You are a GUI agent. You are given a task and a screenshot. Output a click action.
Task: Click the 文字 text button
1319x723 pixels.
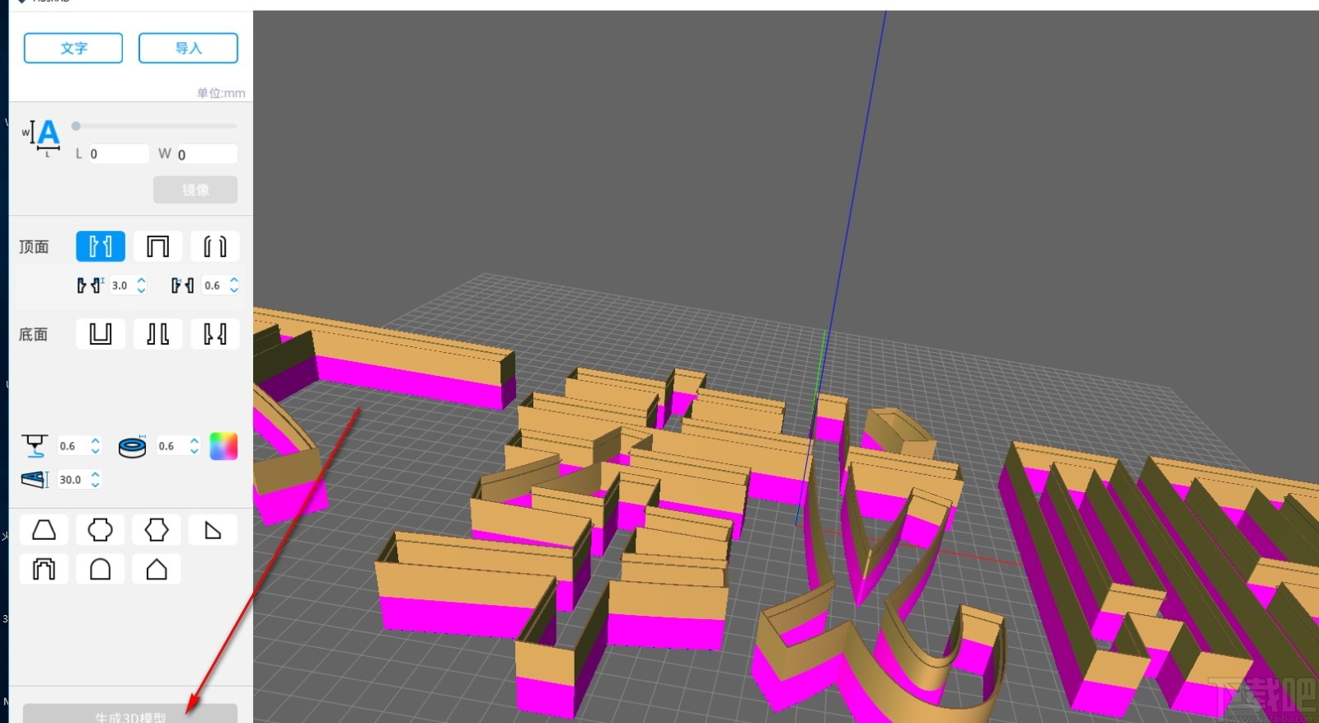tap(73, 48)
